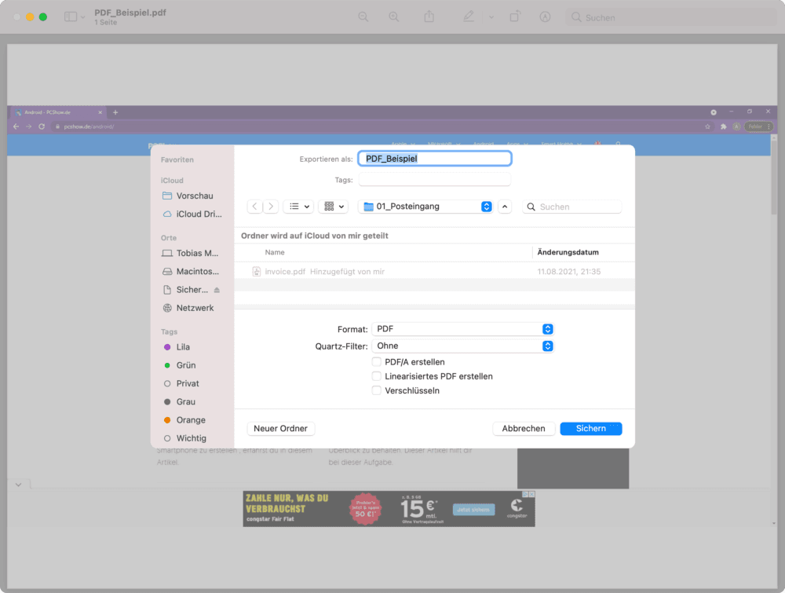Select the Grün tag in sidebar
This screenshot has width=785, height=593.
[x=180, y=365]
